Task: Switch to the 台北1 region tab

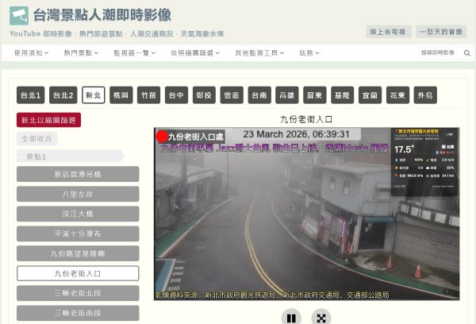Action: click(x=31, y=95)
